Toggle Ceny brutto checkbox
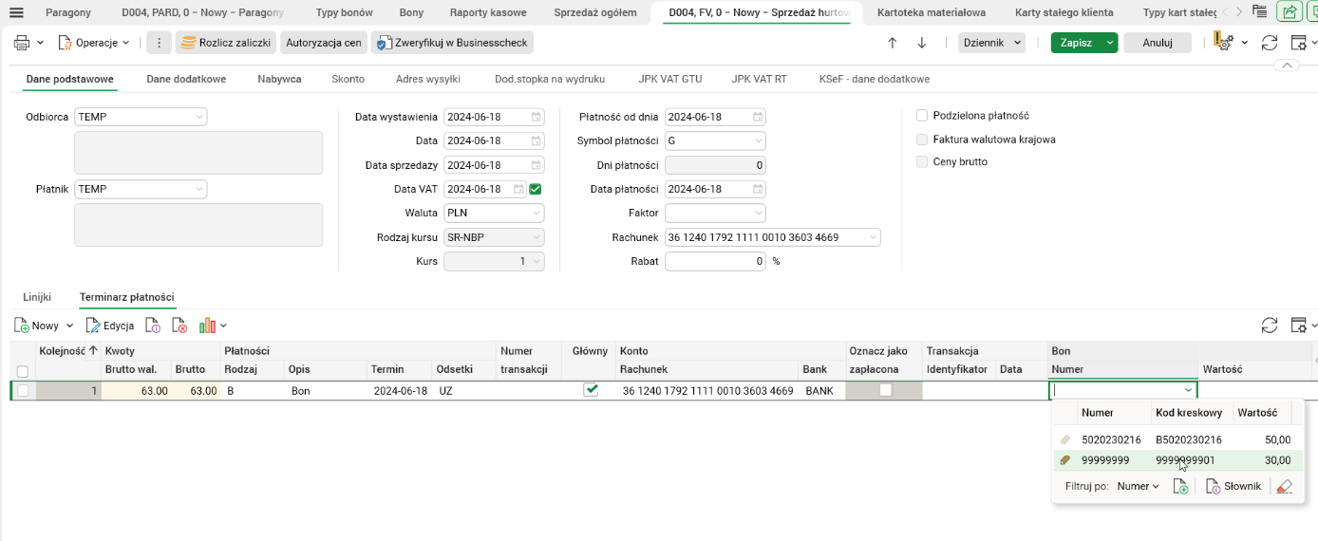1318x541 pixels. coord(922,162)
